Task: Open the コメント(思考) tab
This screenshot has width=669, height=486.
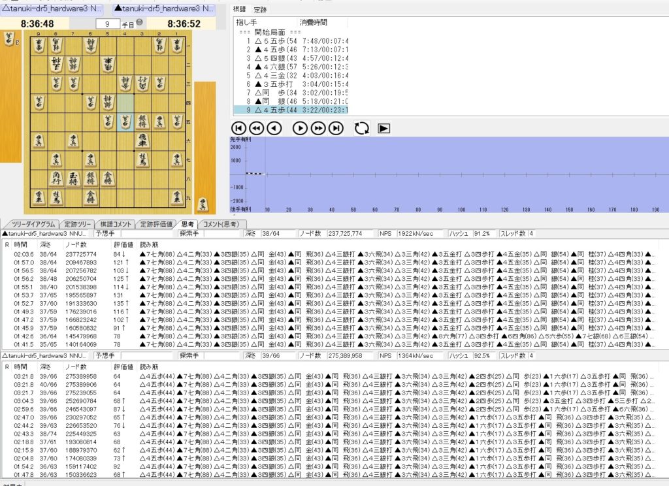Action: point(220,224)
